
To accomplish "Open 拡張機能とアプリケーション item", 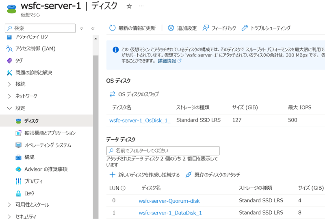I will click(x=45, y=133).
